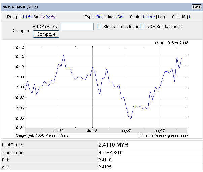Viewport: 203px width, 172px height.
Task: Enable Straits Times Index checkbox
Action: coord(99,26)
